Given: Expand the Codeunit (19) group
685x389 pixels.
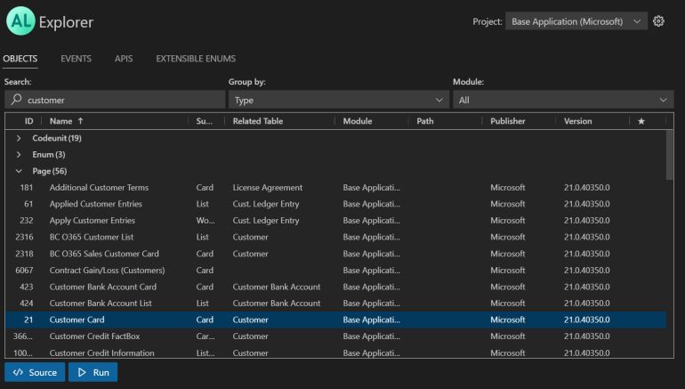Looking at the screenshot, I should (20, 139).
